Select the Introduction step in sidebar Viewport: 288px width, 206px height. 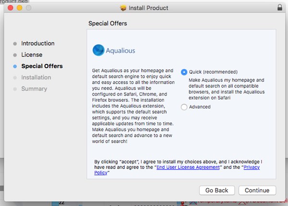coord(37,43)
